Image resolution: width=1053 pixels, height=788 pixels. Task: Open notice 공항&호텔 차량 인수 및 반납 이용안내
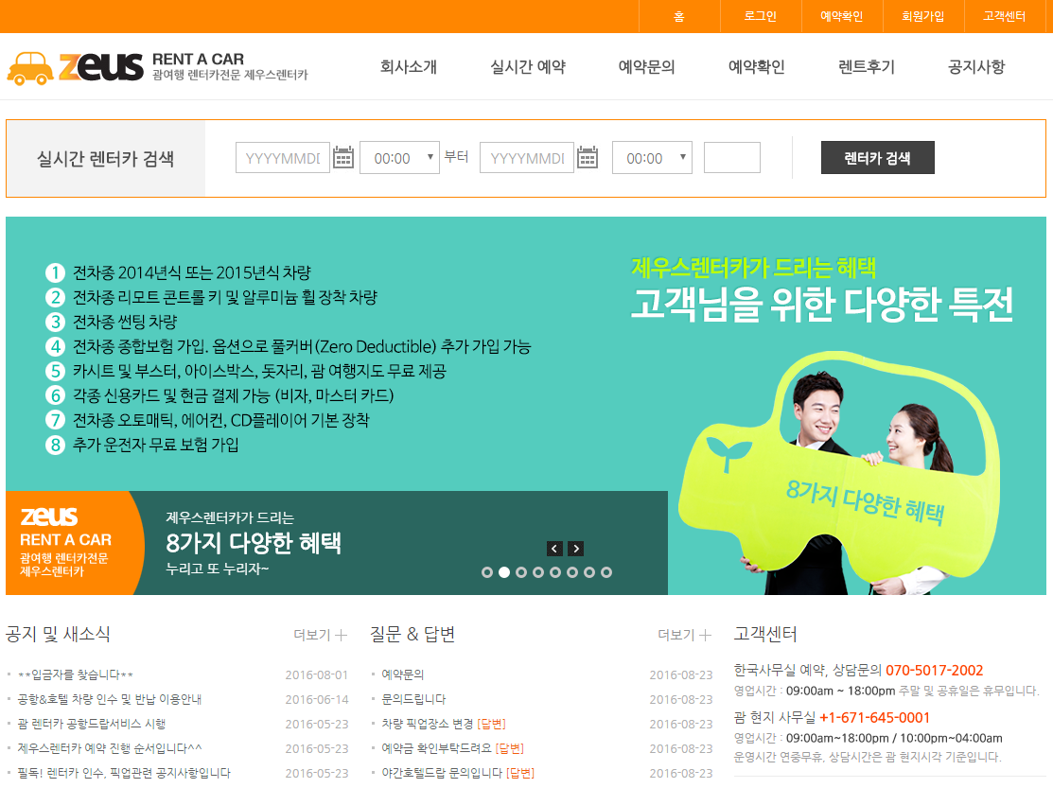click(x=110, y=699)
